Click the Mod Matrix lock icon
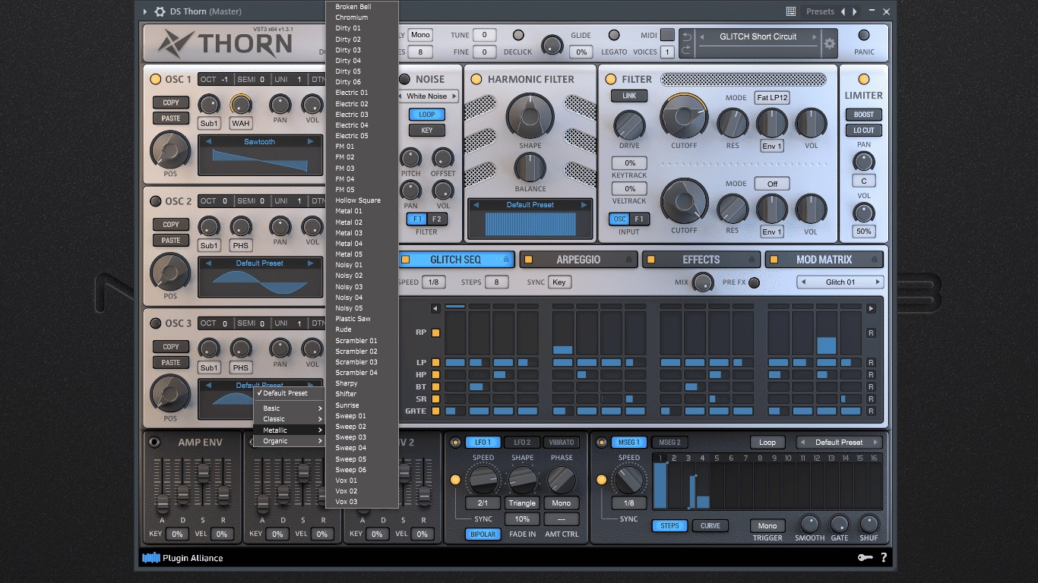1038x583 pixels. pyautogui.click(x=874, y=260)
